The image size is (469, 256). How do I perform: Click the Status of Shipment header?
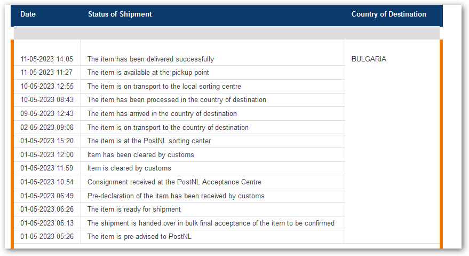(x=120, y=14)
